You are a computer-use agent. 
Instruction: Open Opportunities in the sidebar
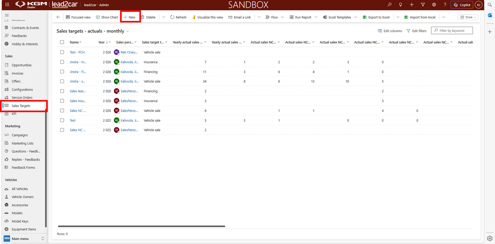[x=22, y=65]
